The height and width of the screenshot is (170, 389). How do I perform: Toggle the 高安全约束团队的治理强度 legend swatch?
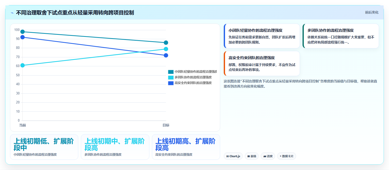(171, 83)
